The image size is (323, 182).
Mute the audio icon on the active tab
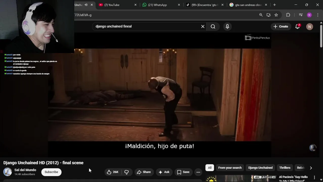pyautogui.click(x=86, y=5)
